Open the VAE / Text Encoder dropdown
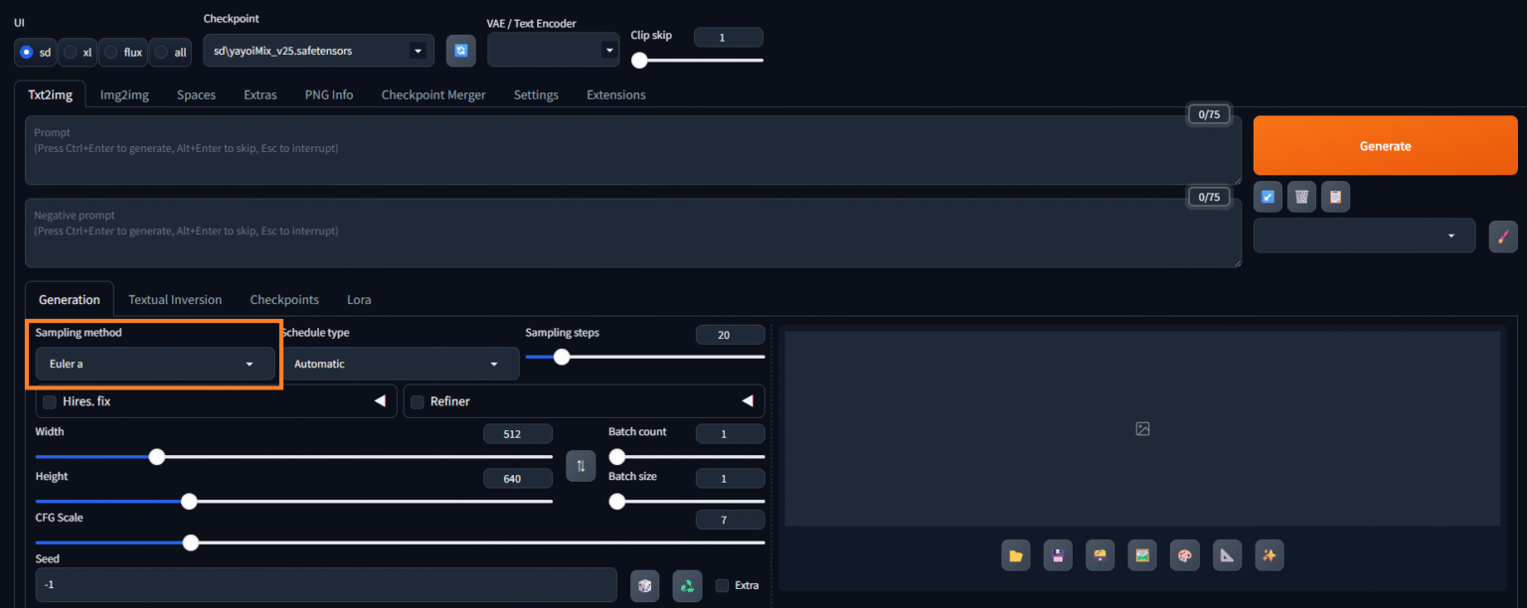1527x608 pixels. 553,49
